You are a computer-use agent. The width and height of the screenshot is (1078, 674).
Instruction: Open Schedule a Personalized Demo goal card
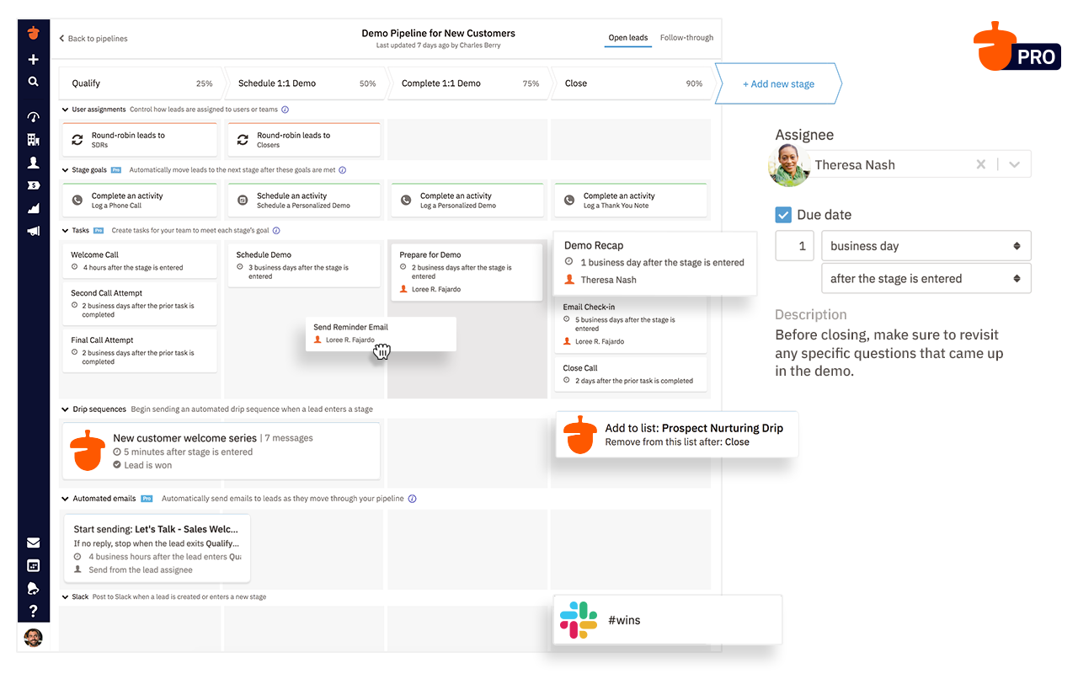[304, 201]
